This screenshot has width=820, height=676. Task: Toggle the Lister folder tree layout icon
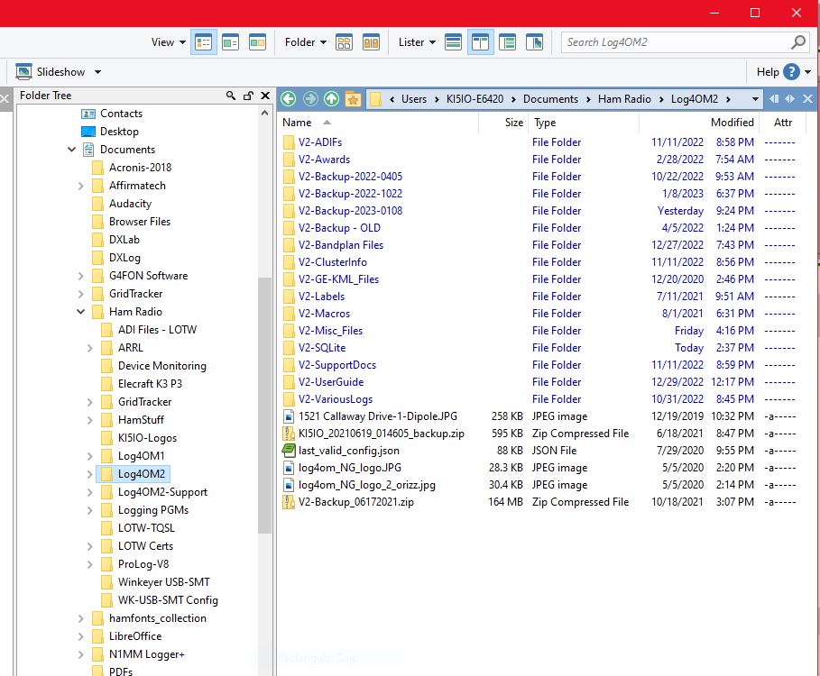[480, 42]
